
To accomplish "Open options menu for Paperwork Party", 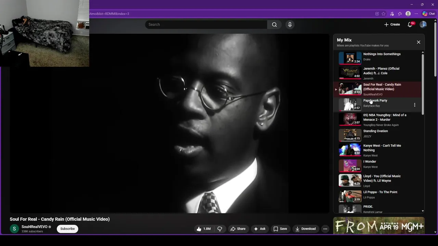I will coord(415,105).
